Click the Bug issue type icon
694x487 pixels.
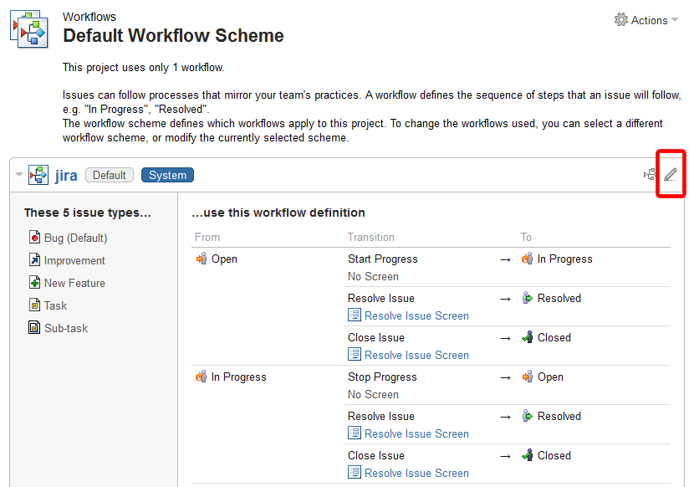[x=34, y=237]
